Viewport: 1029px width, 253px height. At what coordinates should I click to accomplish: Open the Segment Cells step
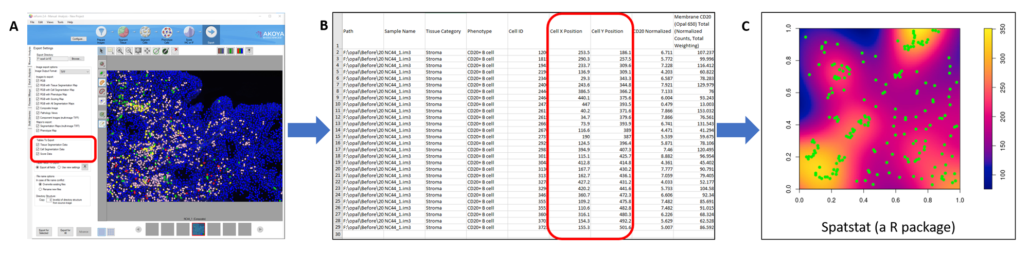tap(145, 32)
